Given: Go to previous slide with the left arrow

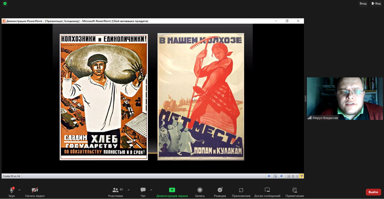Looking at the screenshot, I should (x=269, y=176).
